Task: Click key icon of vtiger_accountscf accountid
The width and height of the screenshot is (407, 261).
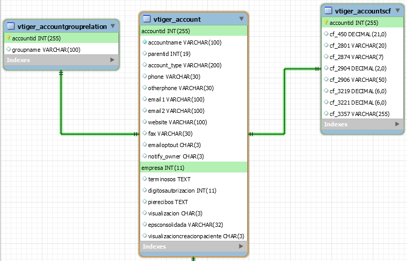Action: (x=326, y=22)
